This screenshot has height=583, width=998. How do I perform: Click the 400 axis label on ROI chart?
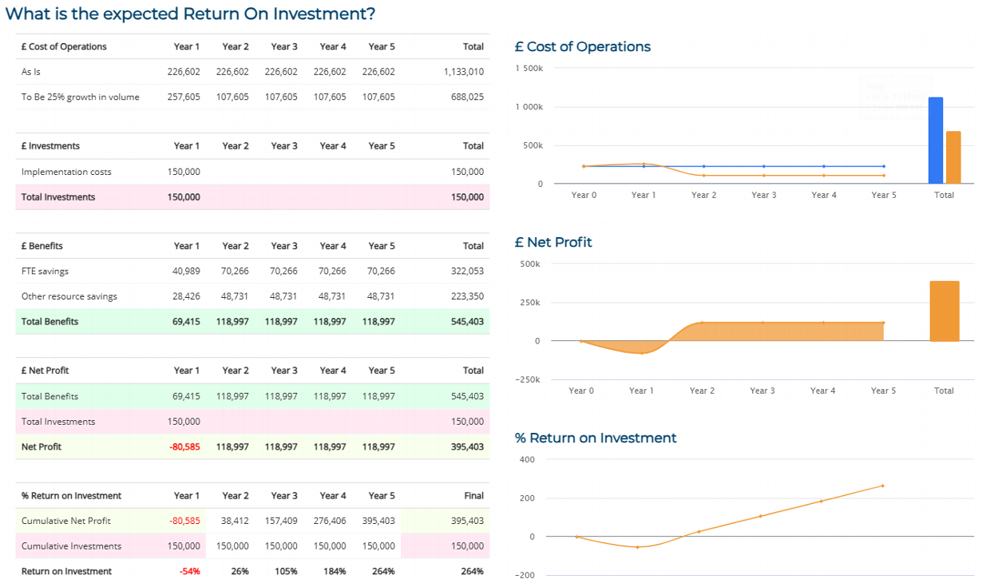tap(527, 460)
